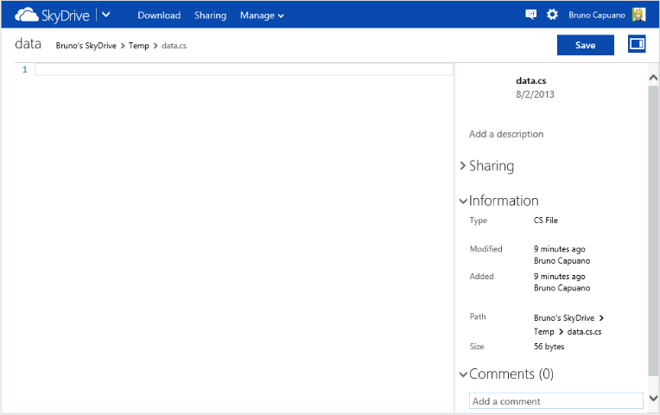Open the Sharing menu item
The image size is (660, 415).
point(210,16)
